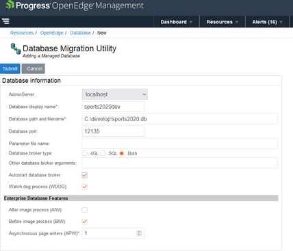Screen dimensions: 293x251
Task: Click Other database broker arguments field
Action: [x=180, y=163]
